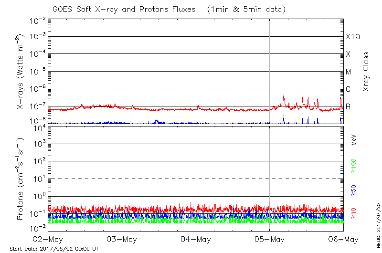
Task: Click the 10⁴ tick label on Protons axis
Action: click(39, 127)
